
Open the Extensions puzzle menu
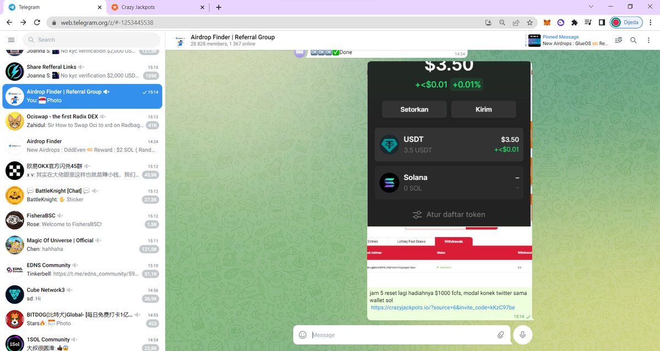[575, 23]
